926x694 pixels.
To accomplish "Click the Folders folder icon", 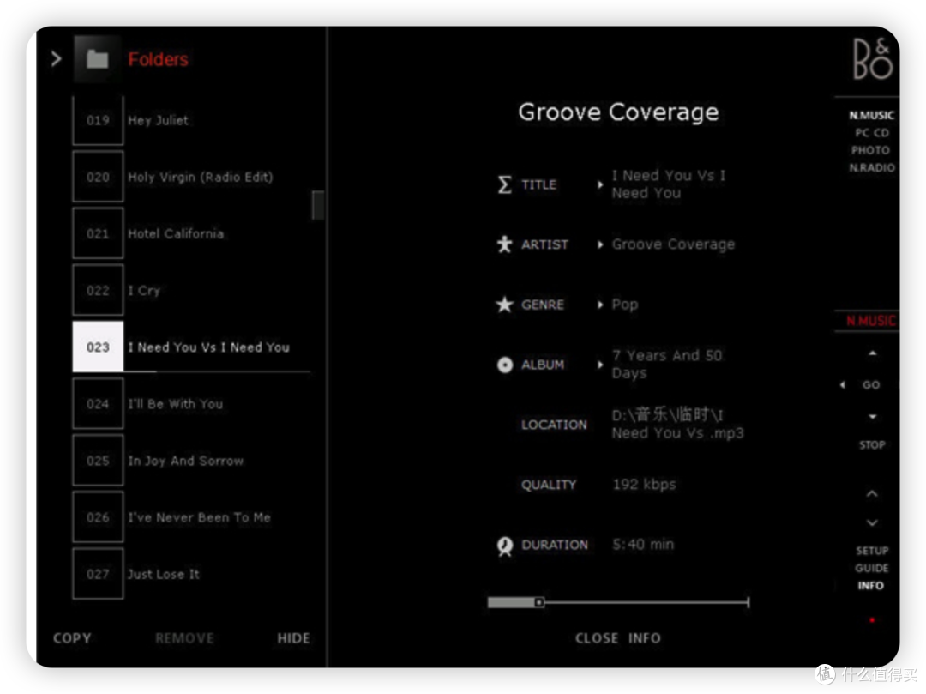I will [98, 59].
